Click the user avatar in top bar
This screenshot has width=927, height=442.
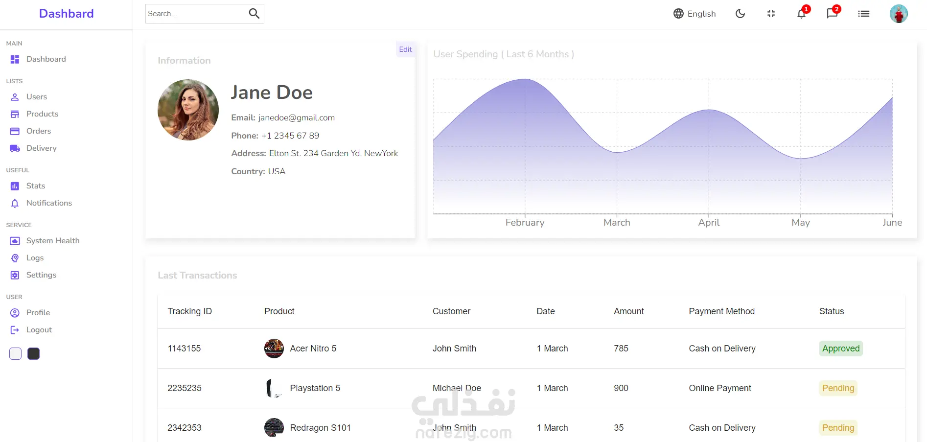pyautogui.click(x=899, y=14)
